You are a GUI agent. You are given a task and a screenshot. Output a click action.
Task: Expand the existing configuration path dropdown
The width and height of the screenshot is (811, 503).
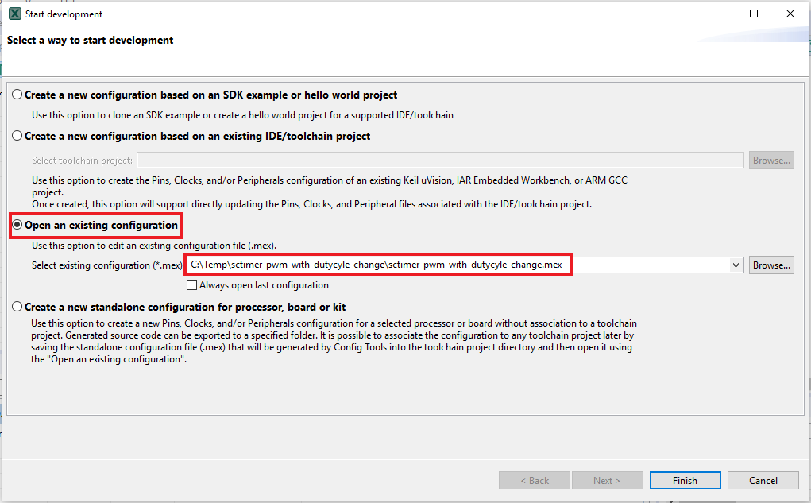tap(736, 265)
